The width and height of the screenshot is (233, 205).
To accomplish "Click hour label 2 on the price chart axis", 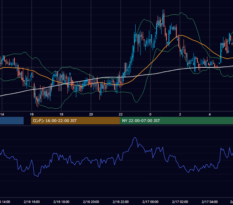I will (180, 114).
